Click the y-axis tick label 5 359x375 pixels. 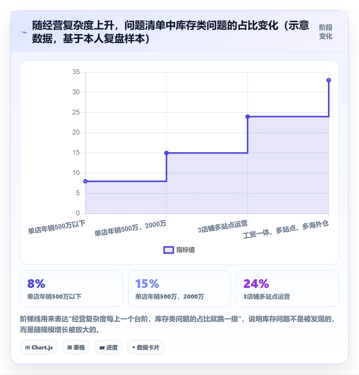[78, 193]
